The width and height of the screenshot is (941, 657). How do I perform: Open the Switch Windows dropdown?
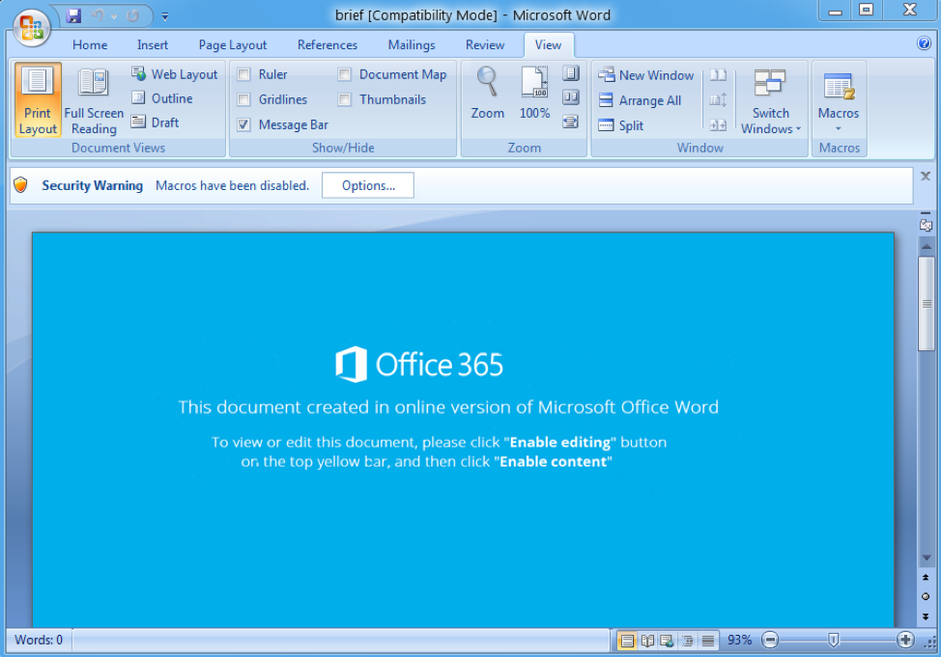771,100
